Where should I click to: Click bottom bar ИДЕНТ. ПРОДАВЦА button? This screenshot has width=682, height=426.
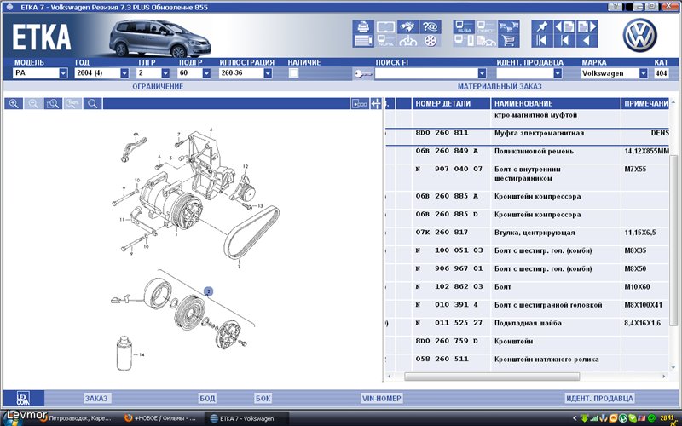599,398
